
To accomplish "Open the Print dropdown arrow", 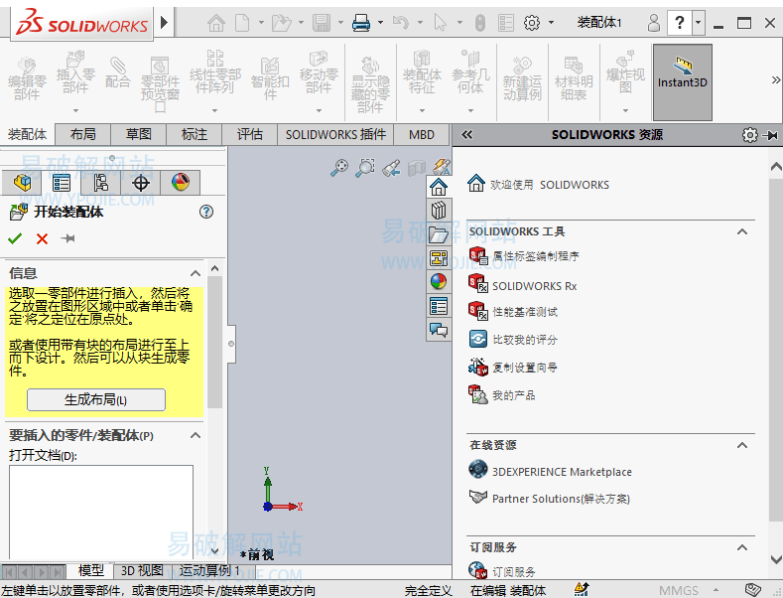I will (x=380, y=23).
